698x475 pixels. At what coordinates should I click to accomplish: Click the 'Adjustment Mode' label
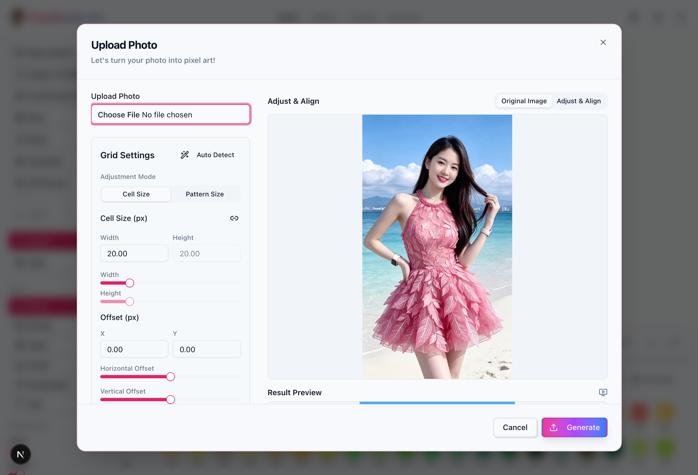[128, 176]
